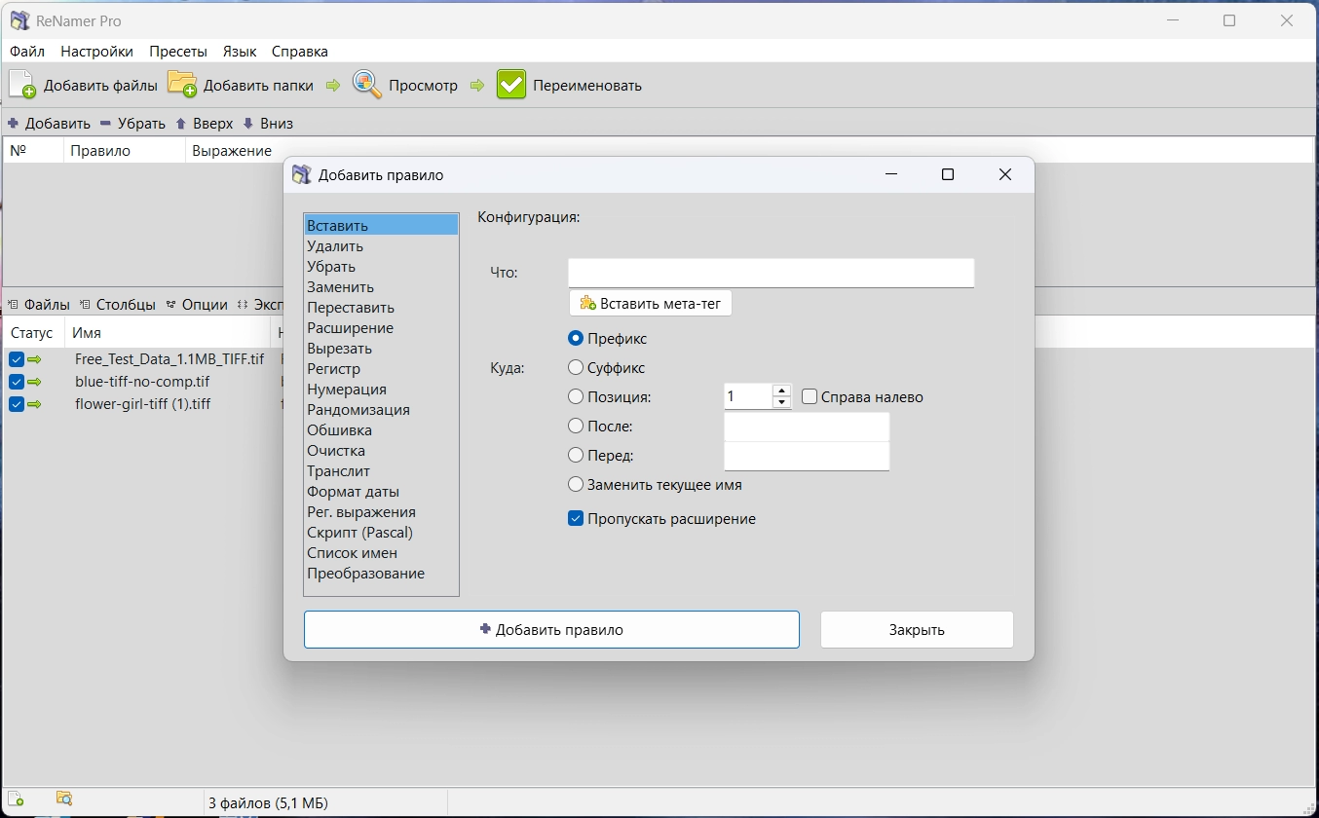Click the green status arrow of flower-girl-tiff (1).tiff
Image resolution: width=1319 pixels, height=818 pixels.
[x=35, y=404]
